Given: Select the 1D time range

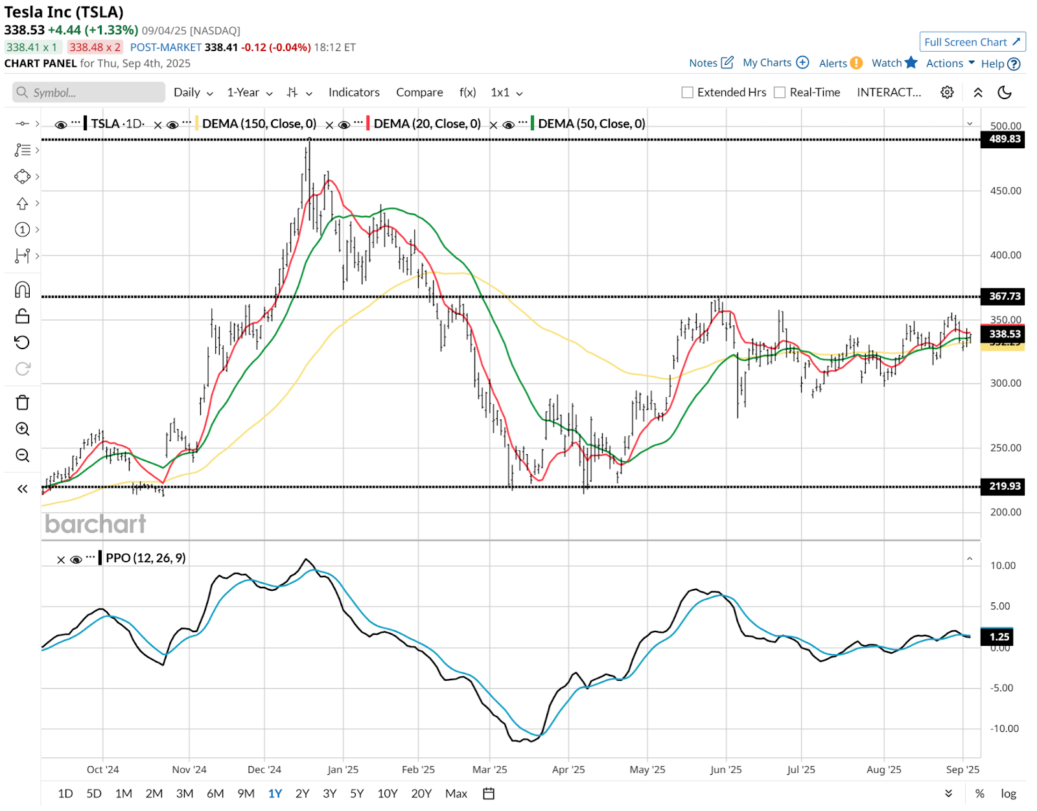Looking at the screenshot, I should [65, 794].
